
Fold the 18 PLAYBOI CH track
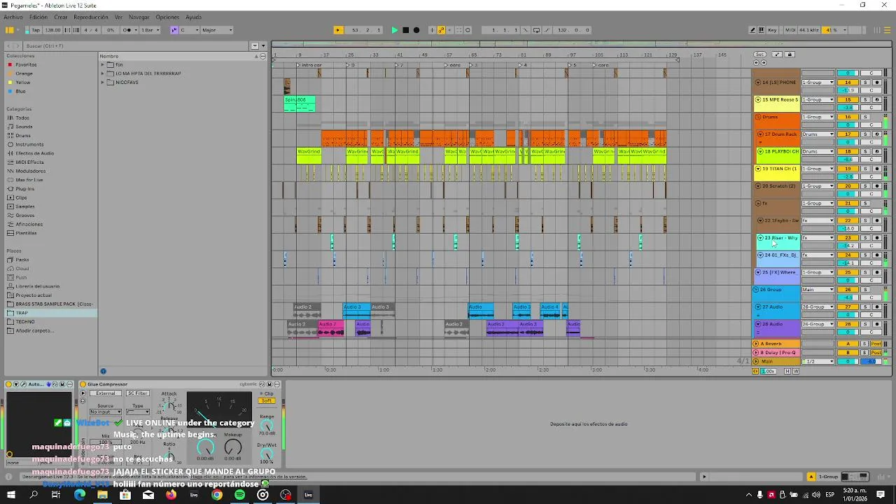pos(760,151)
